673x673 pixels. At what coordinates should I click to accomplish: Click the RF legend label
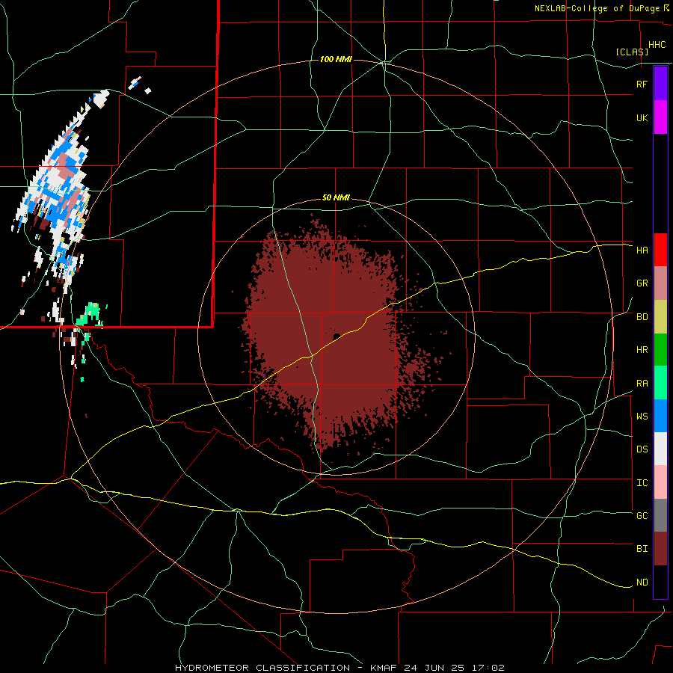click(642, 84)
